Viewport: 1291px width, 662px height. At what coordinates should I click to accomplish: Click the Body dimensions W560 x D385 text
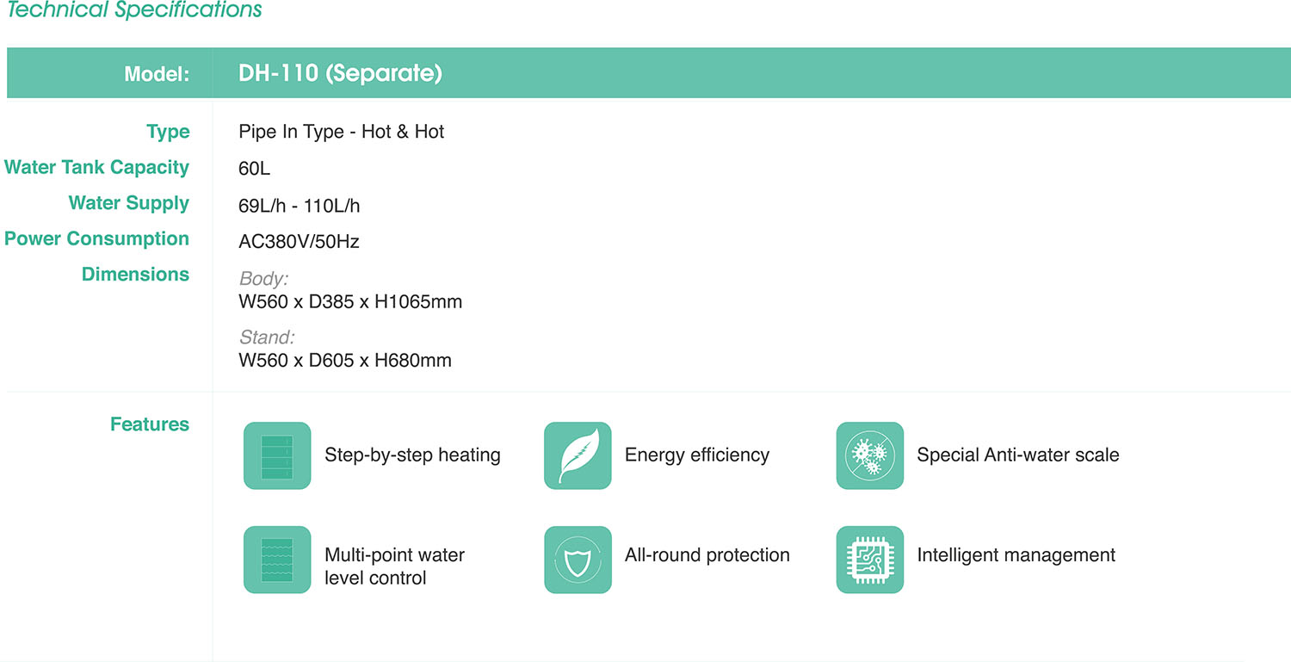pyautogui.click(x=350, y=302)
